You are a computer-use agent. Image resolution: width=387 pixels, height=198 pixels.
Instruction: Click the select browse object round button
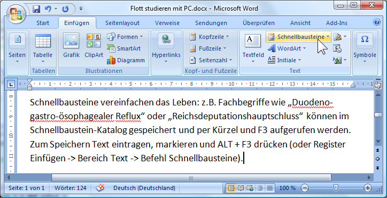coord(377,159)
